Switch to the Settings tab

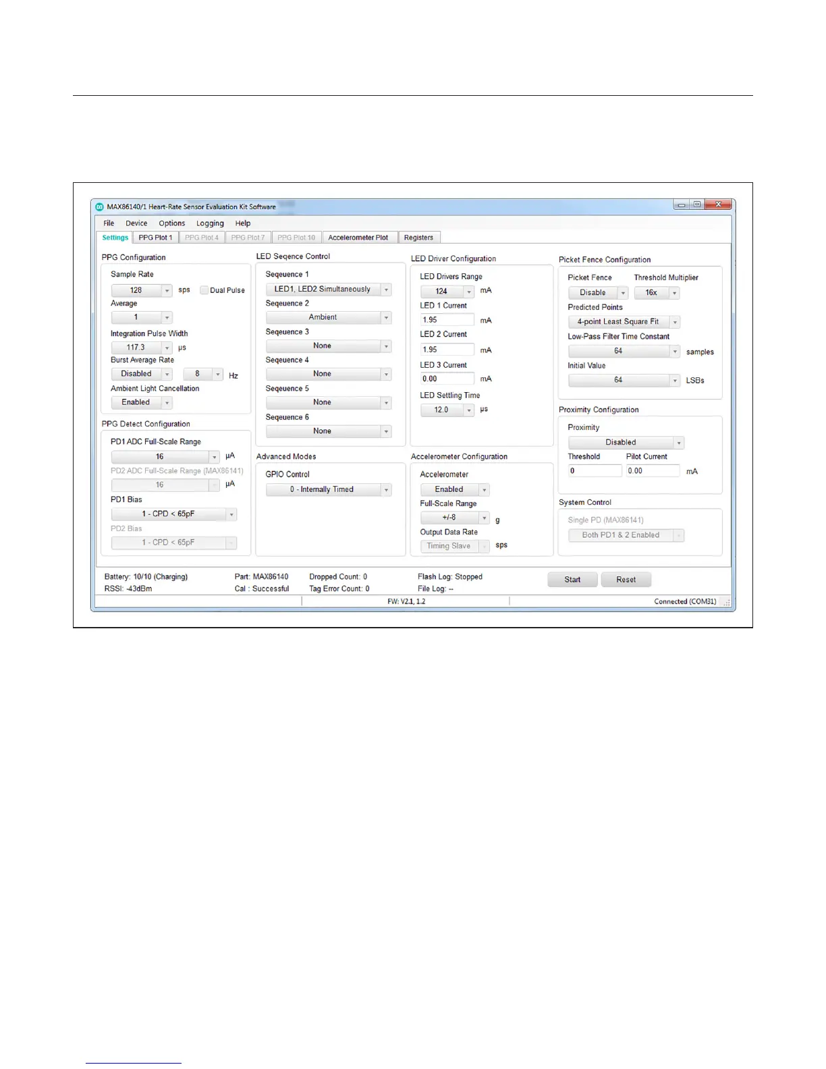pyautogui.click(x=115, y=238)
